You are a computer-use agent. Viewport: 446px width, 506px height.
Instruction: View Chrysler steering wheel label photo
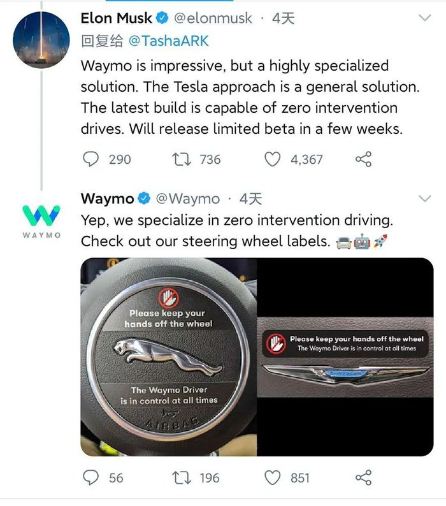(345, 357)
